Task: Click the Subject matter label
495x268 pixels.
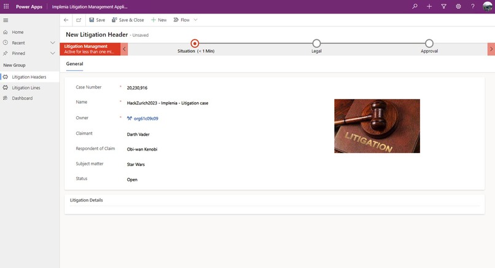Action: [x=90, y=164]
